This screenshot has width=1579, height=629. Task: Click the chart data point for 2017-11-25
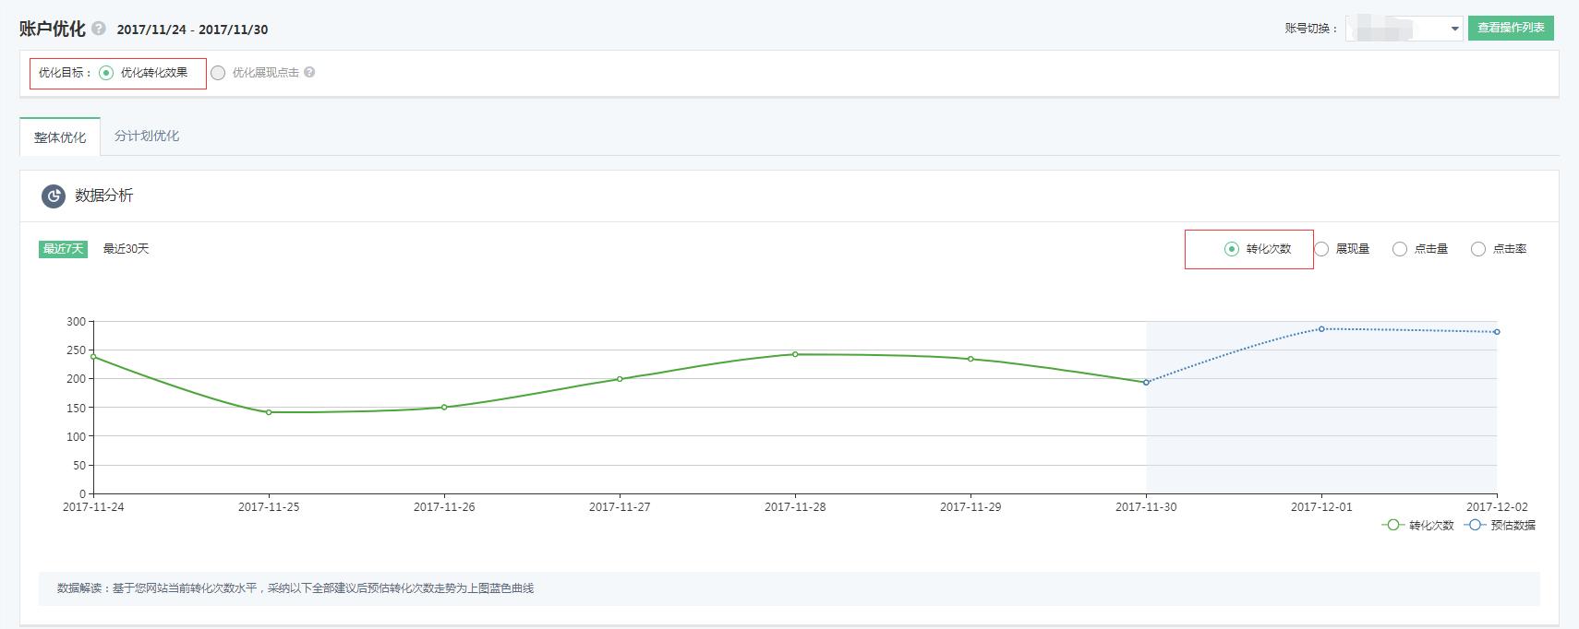point(269,412)
